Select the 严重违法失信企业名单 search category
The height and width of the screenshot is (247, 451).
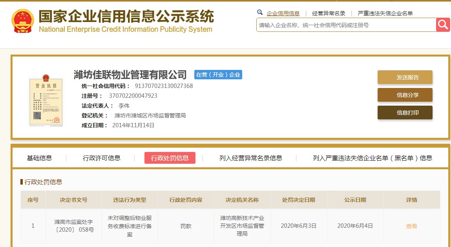point(385,13)
